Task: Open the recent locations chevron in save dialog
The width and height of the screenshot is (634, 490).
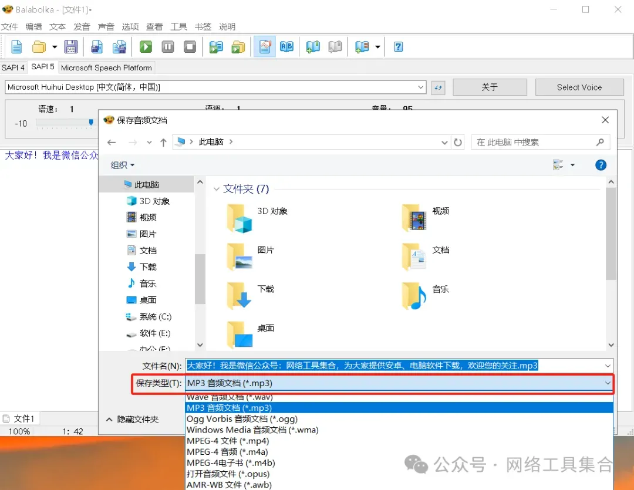Action: [x=149, y=143]
